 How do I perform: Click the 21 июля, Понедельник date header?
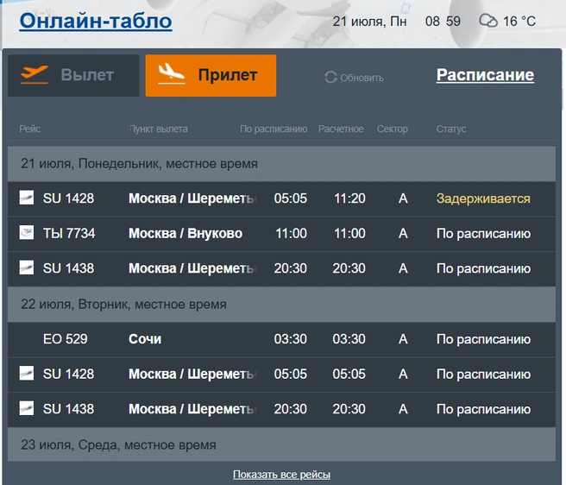(x=281, y=164)
